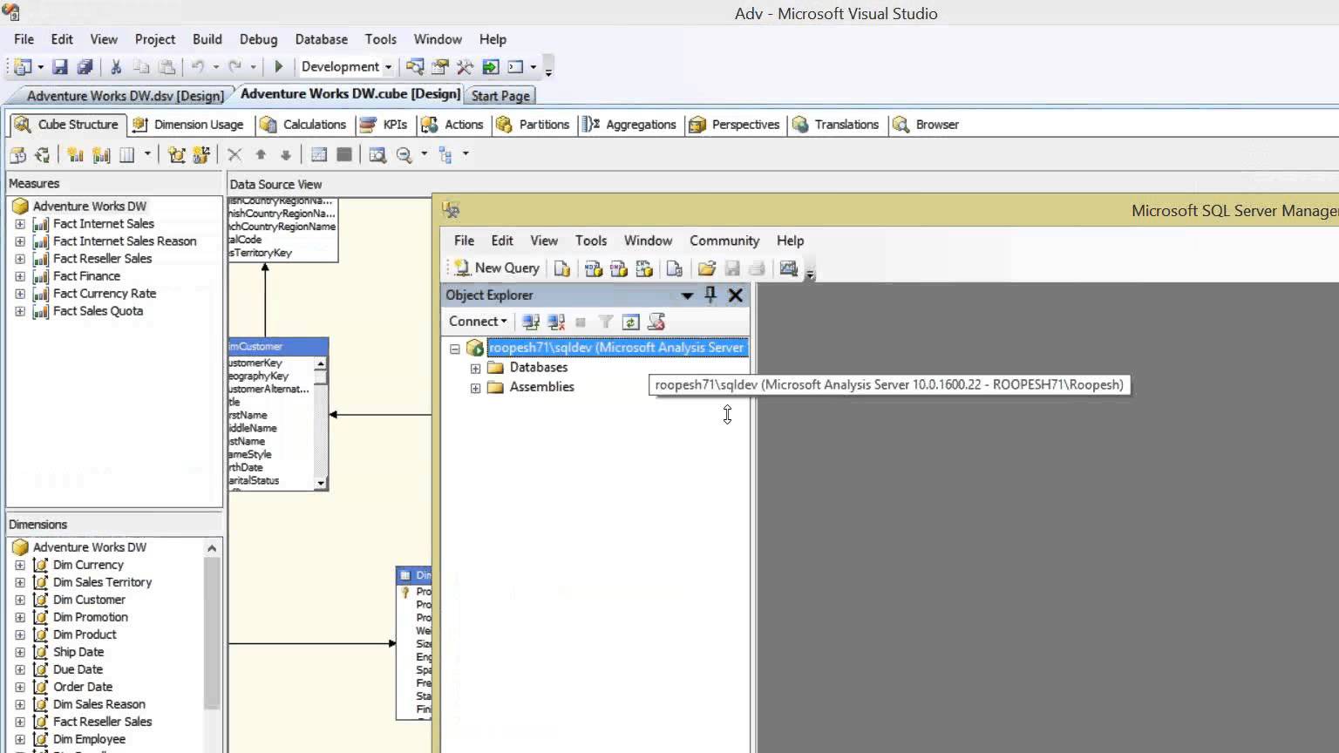Open the tree layout dropdown arrow
The image size is (1339, 753).
(x=466, y=154)
